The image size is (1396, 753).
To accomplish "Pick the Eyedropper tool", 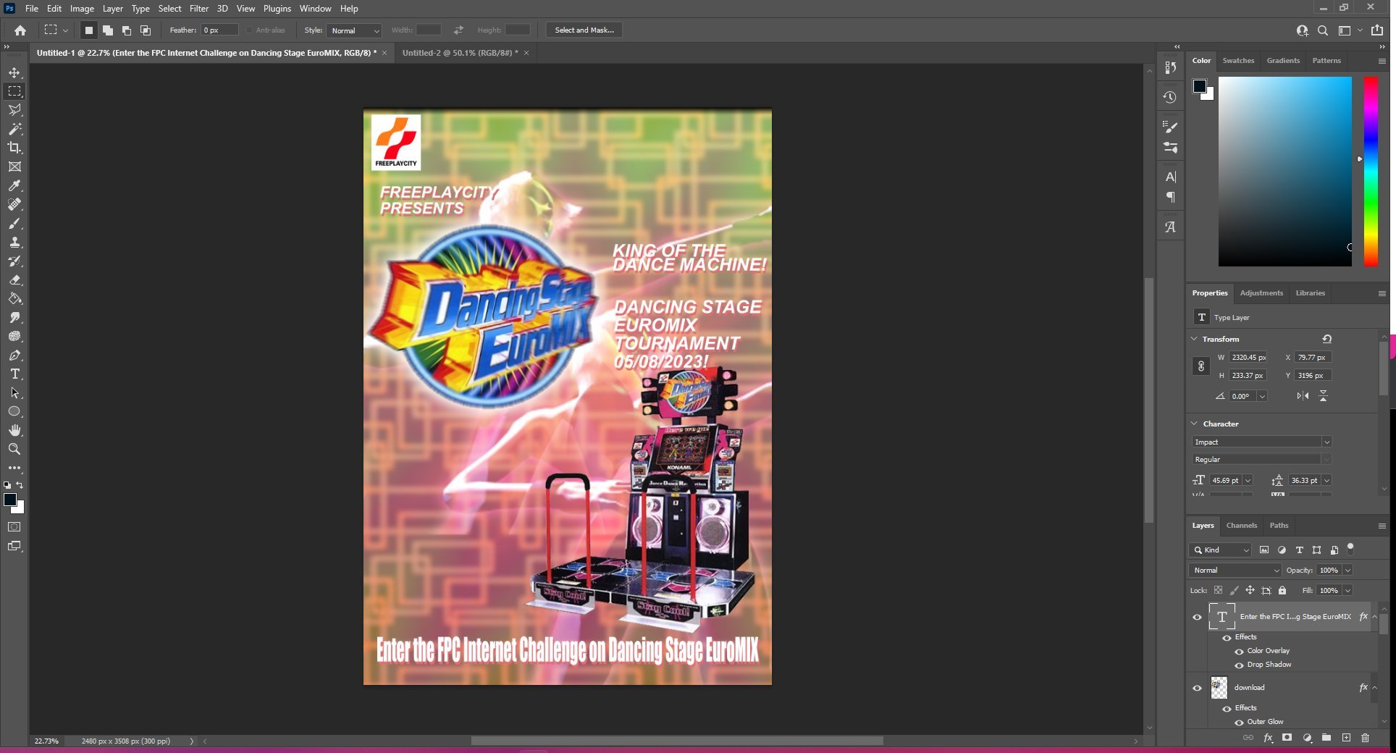I will tap(14, 185).
